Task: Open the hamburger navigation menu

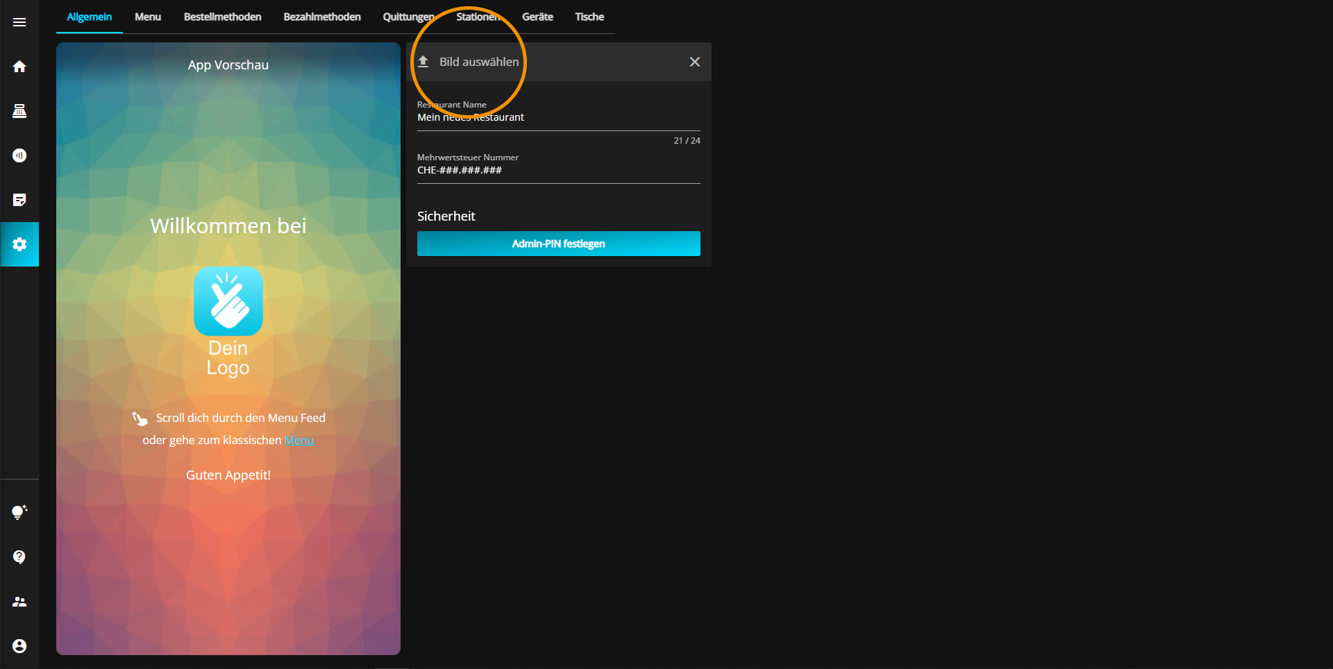Action: (19, 22)
